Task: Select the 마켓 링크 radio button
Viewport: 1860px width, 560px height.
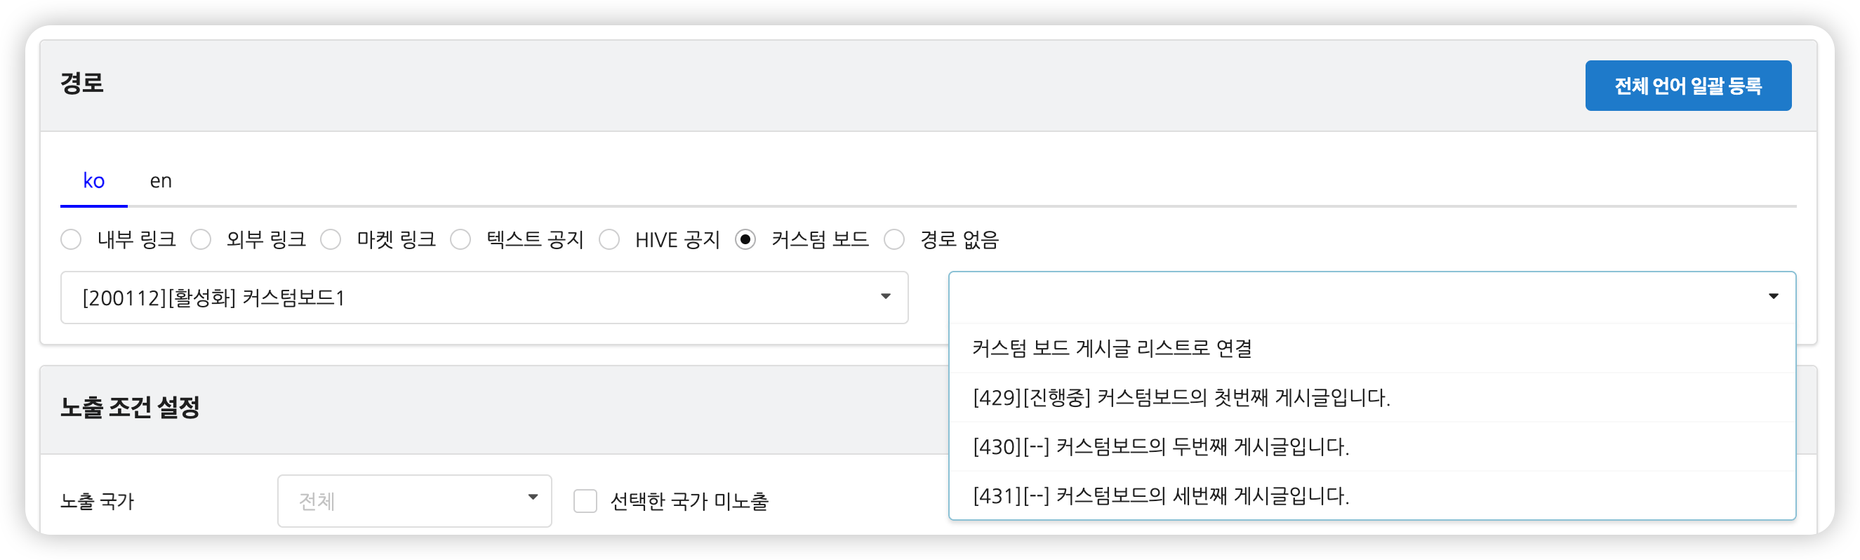Action: pos(331,239)
